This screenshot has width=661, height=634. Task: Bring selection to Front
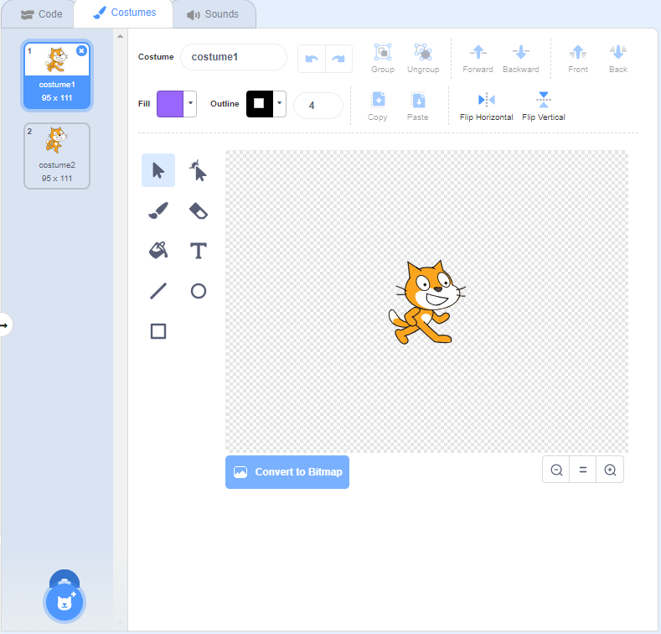(577, 59)
